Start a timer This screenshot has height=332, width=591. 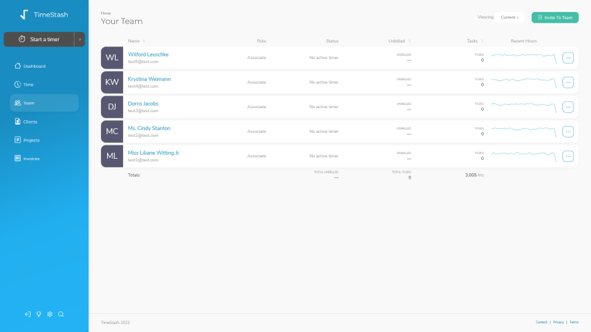pyautogui.click(x=39, y=39)
